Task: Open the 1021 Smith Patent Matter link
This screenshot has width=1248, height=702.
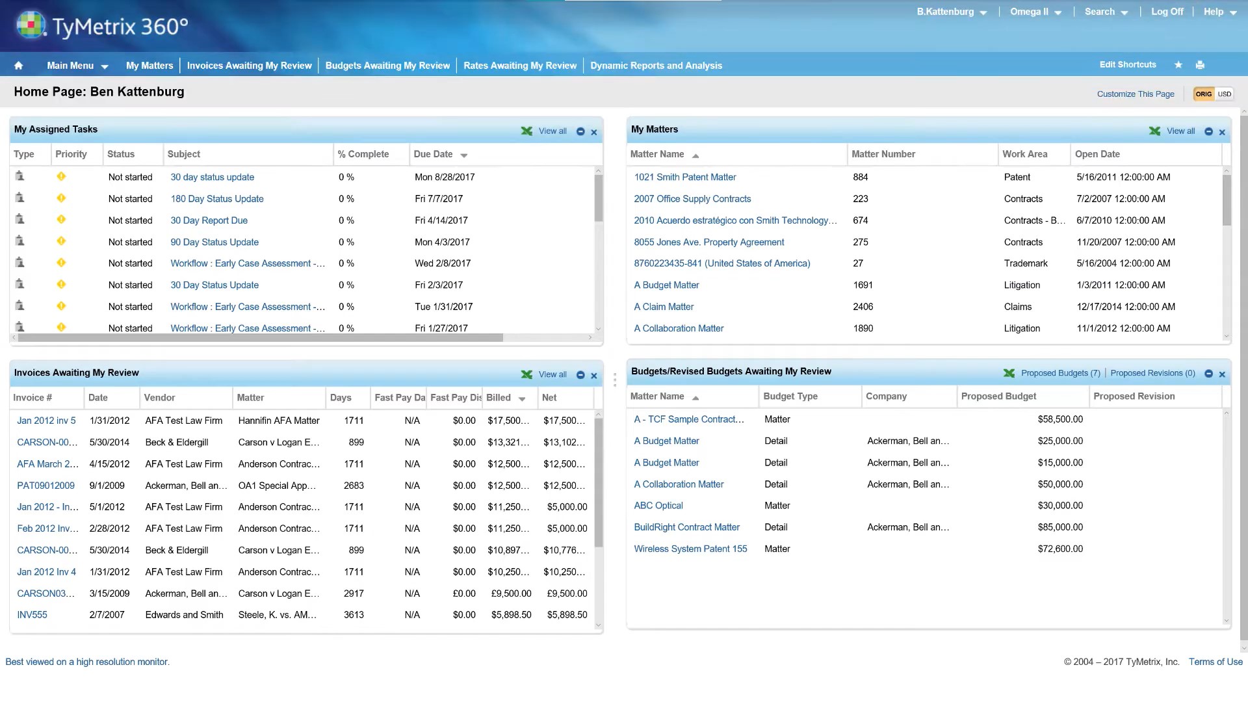Action: pyautogui.click(x=685, y=177)
